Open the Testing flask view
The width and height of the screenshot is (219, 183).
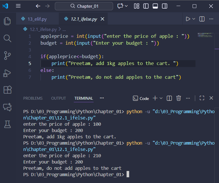pos(7,124)
